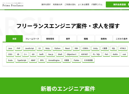This screenshot has height=94, width=129.
Task: Choose the VB tag
Action: 18,54
